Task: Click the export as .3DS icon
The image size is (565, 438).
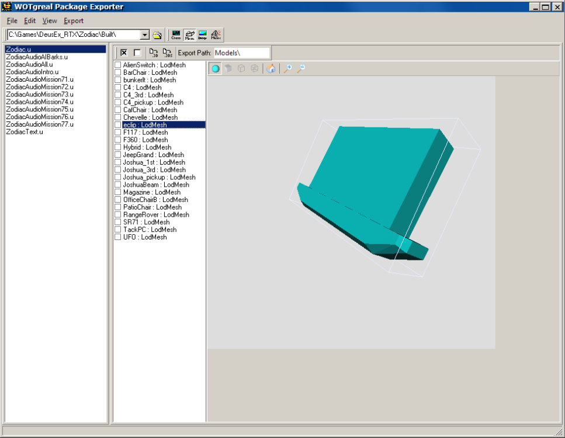Action: (x=168, y=53)
